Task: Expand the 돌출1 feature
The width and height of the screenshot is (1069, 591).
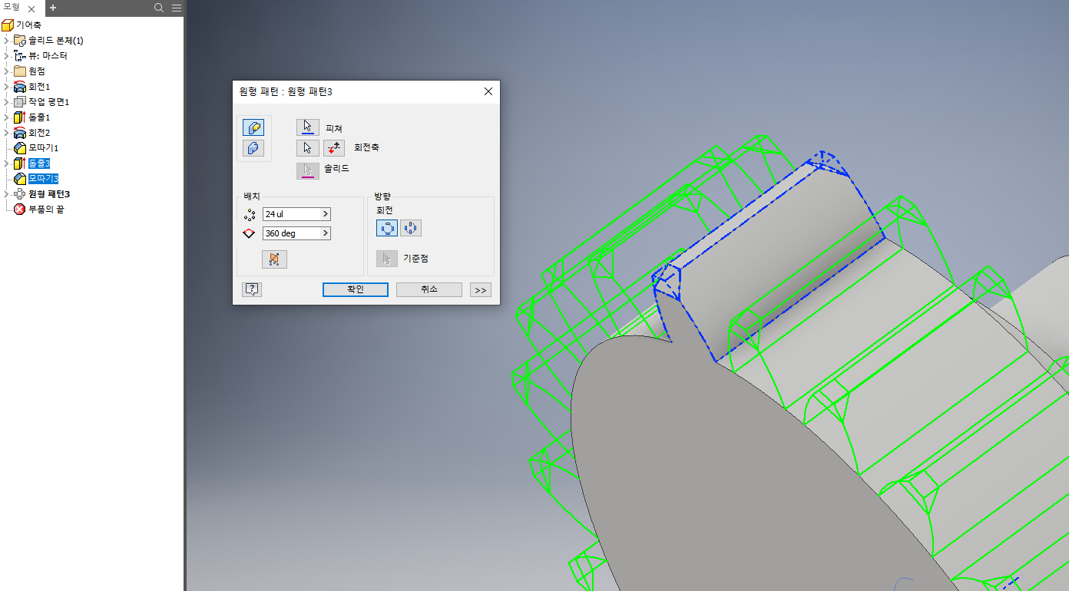Action: (x=7, y=117)
